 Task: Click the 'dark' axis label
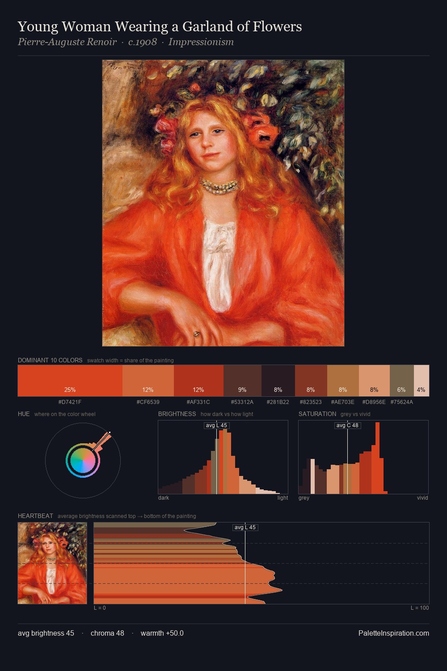point(164,498)
